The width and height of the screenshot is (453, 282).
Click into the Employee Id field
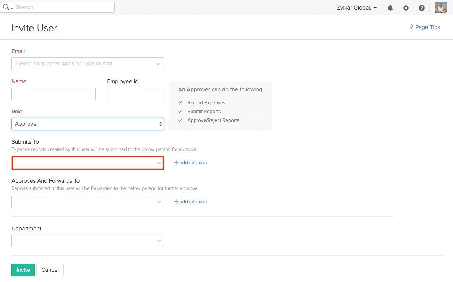tap(135, 94)
